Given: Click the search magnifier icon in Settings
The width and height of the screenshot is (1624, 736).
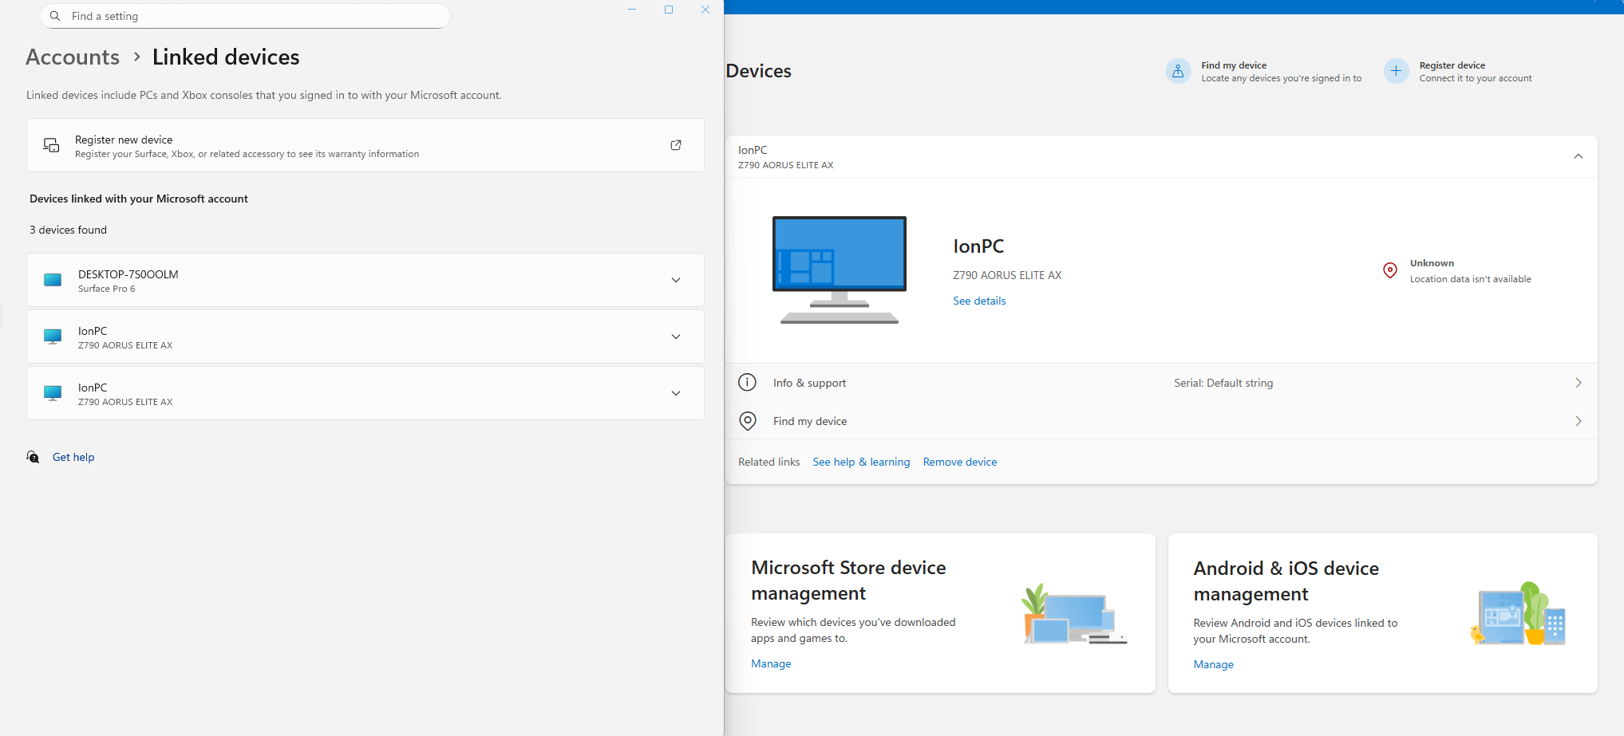Looking at the screenshot, I should pyautogui.click(x=55, y=16).
